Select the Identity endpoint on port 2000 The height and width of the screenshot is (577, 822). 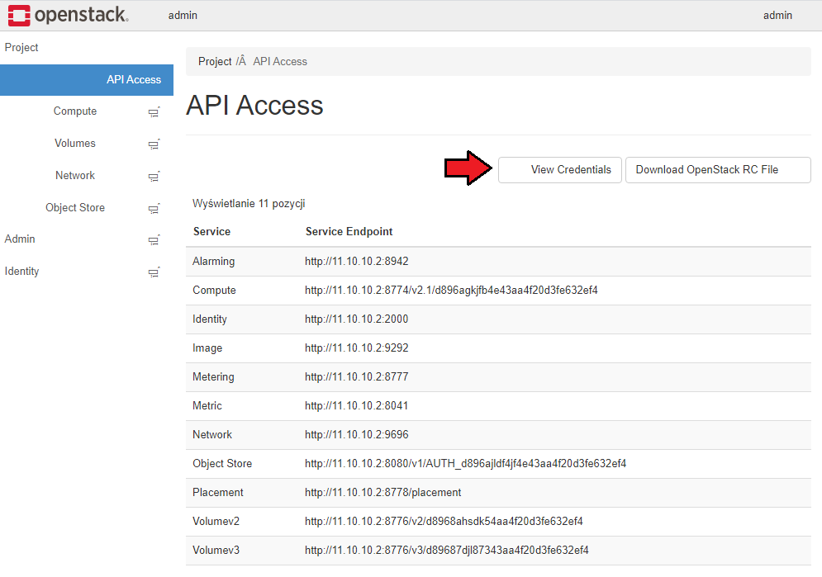pos(357,319)
